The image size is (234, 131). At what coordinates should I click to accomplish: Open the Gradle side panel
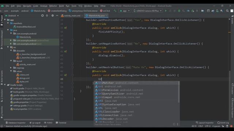(x=233, y=20)
